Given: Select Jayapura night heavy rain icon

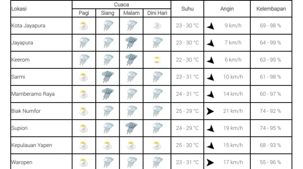Looking at the screenshot, I should tap(131, 43).
